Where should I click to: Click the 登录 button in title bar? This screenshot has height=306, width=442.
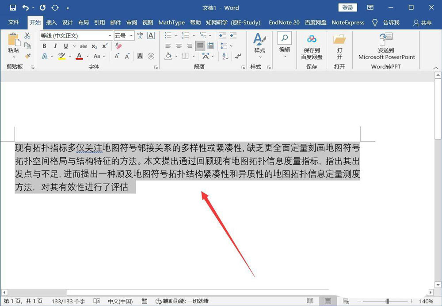point(348,8)
